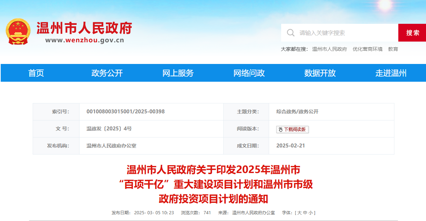
Task: Click the national emblem logo
Action: [18, 31]
